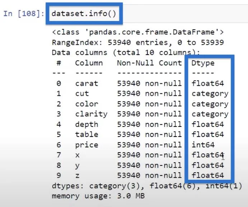Click the float64 dtype of table row
Screen dimensions: 248x207
pyautogui.click(x=208, y=135)
